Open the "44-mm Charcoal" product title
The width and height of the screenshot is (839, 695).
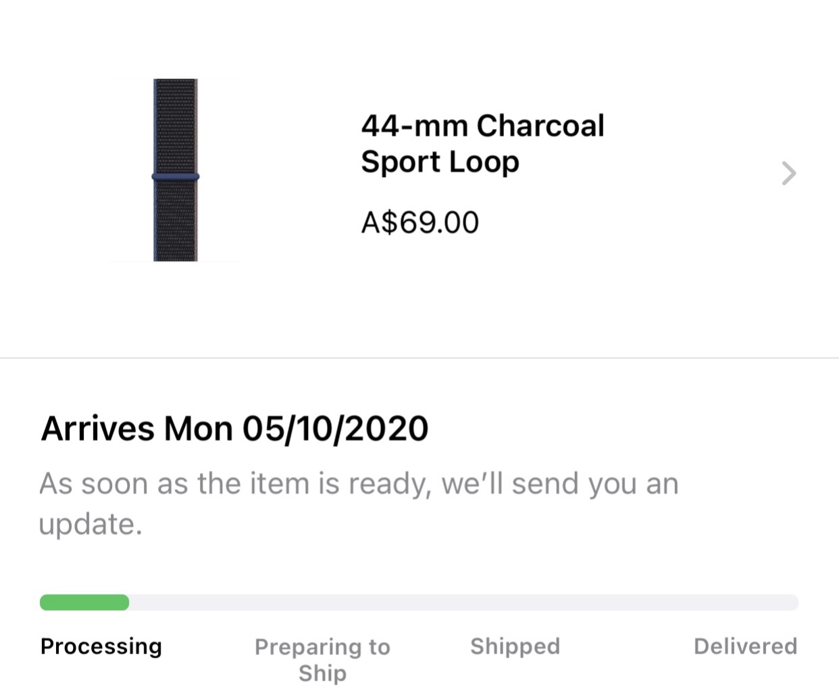482,126
